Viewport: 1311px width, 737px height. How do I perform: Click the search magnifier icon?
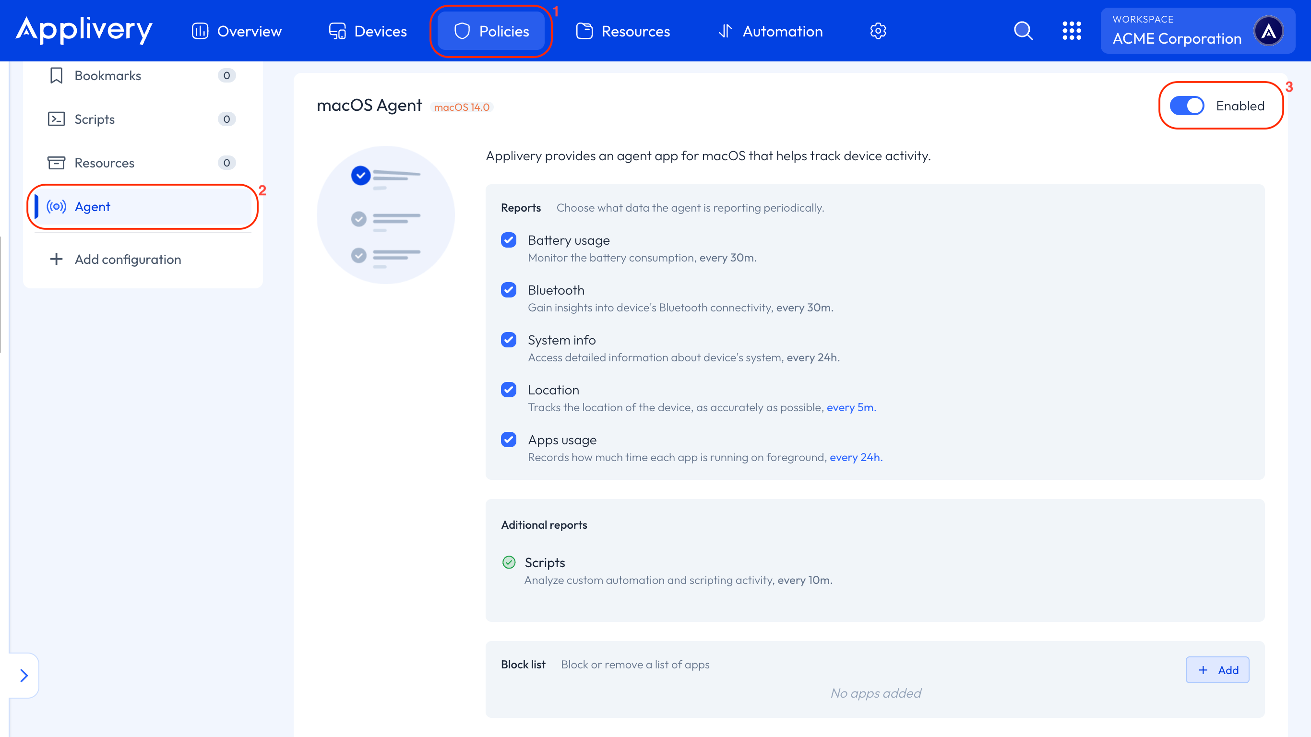pos(1023,31)
